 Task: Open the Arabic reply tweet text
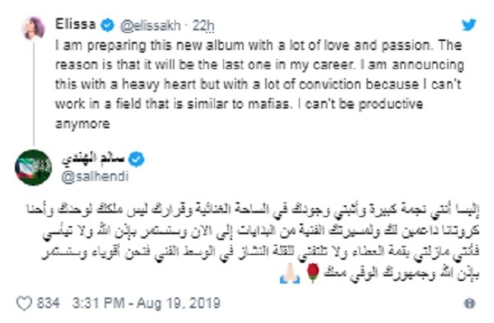click(x=253, y=242)
